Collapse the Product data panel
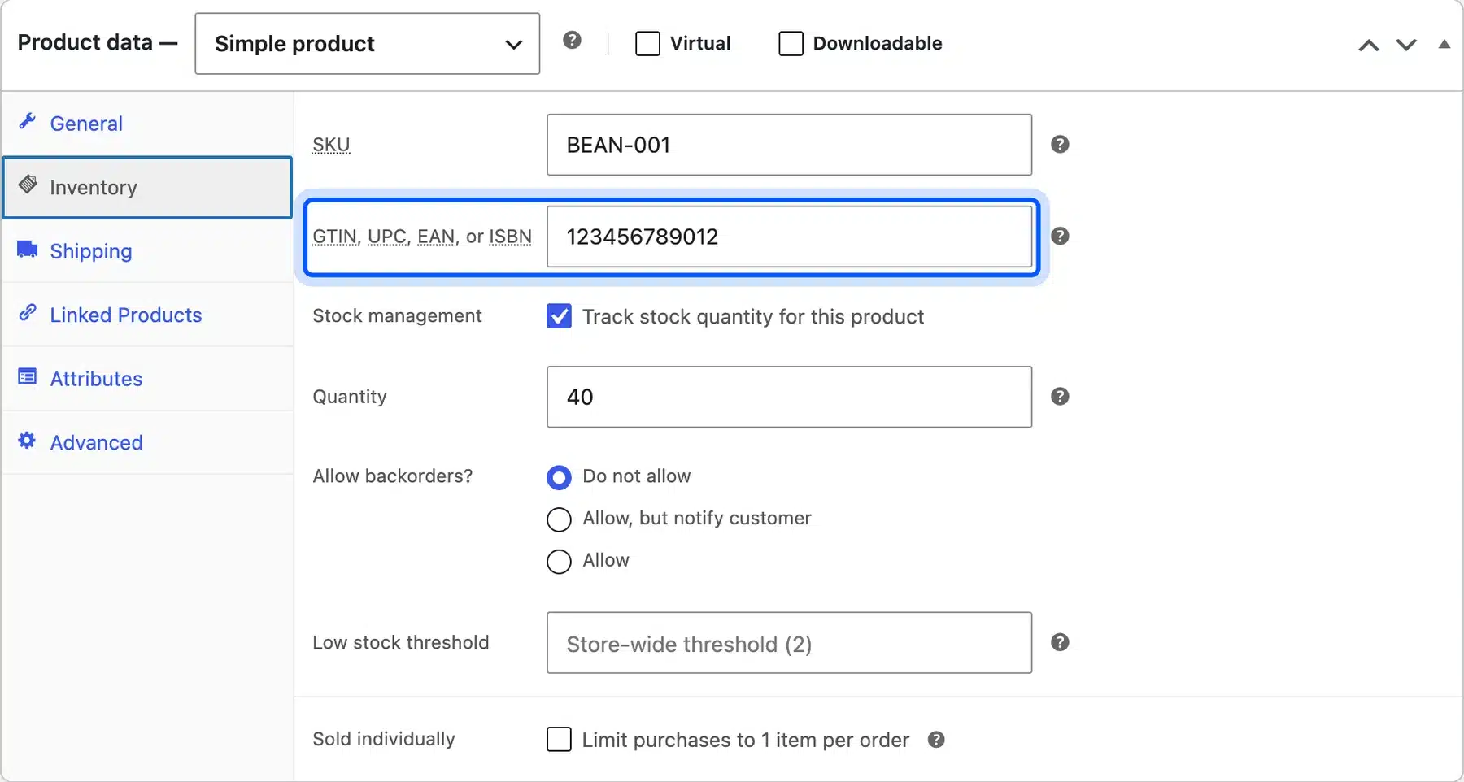Image resolution: width=1464 pixels, height=782 pixels. click(x=1444, y=45)
